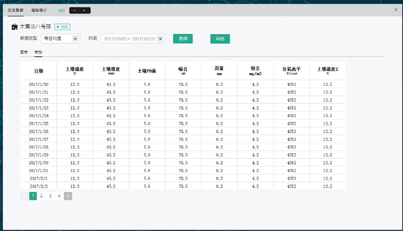Viewport: 403px width, 231px height.
Task: Click the 查询 query button
Action: coord(183,39)
